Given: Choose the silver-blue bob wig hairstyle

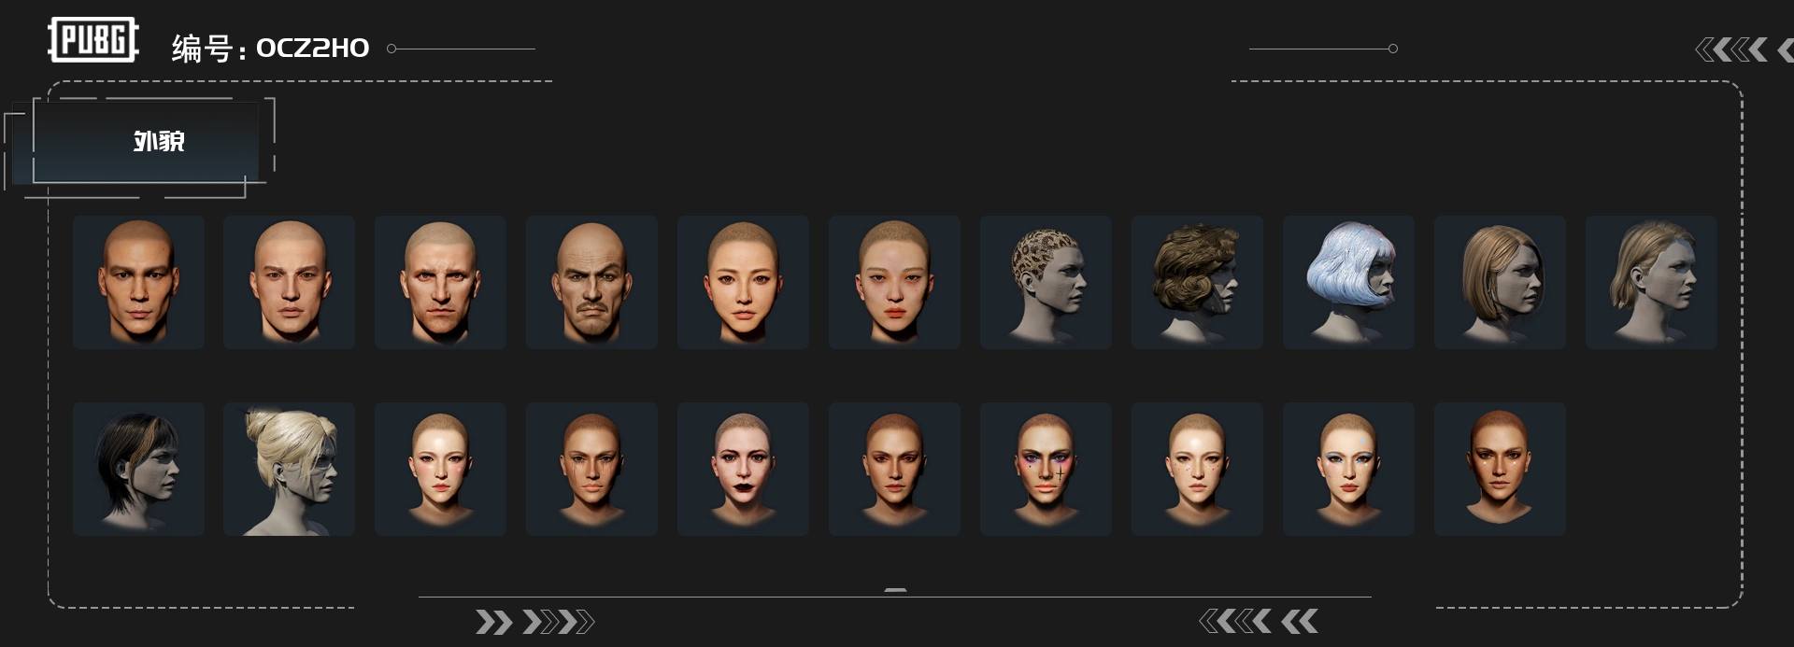Looking at the screenshot, I should coord(1349,282).
